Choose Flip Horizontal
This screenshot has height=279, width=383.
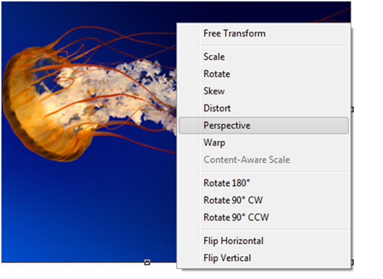click(264, 241)
